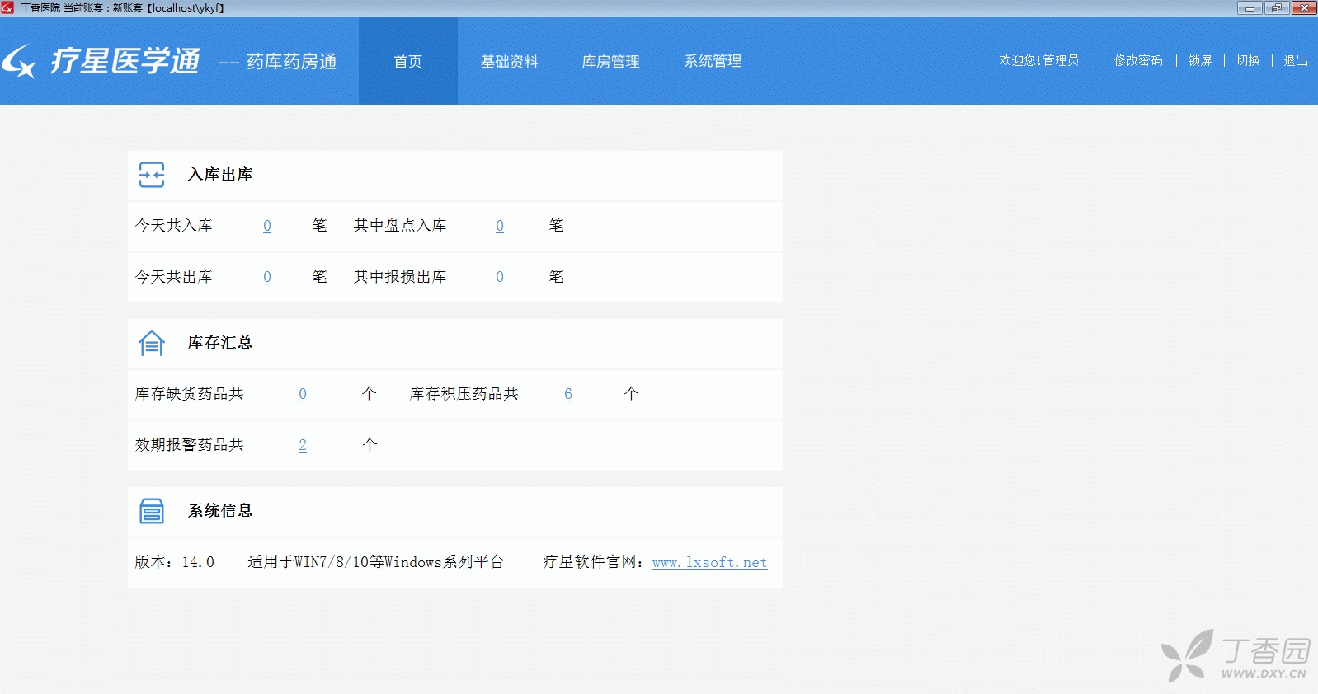Close the application window
1318x694 pixels.
1304,8
